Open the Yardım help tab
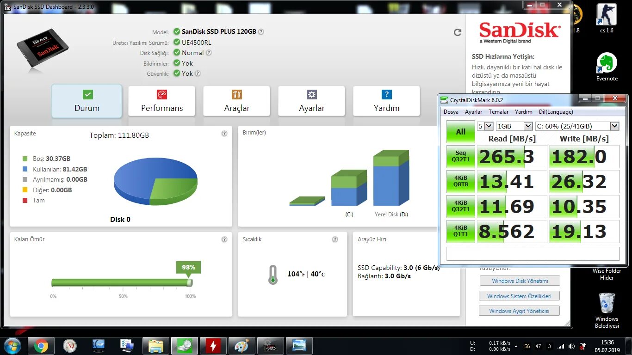Screen dimensions: 632x355 click(387, 101)
